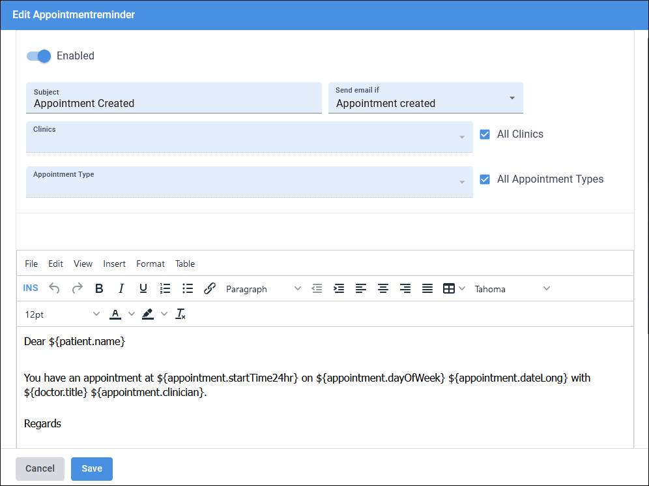Screen dimensions: 649x486
Task: Justify the paragraph text
Action: [x=427, y=288]
